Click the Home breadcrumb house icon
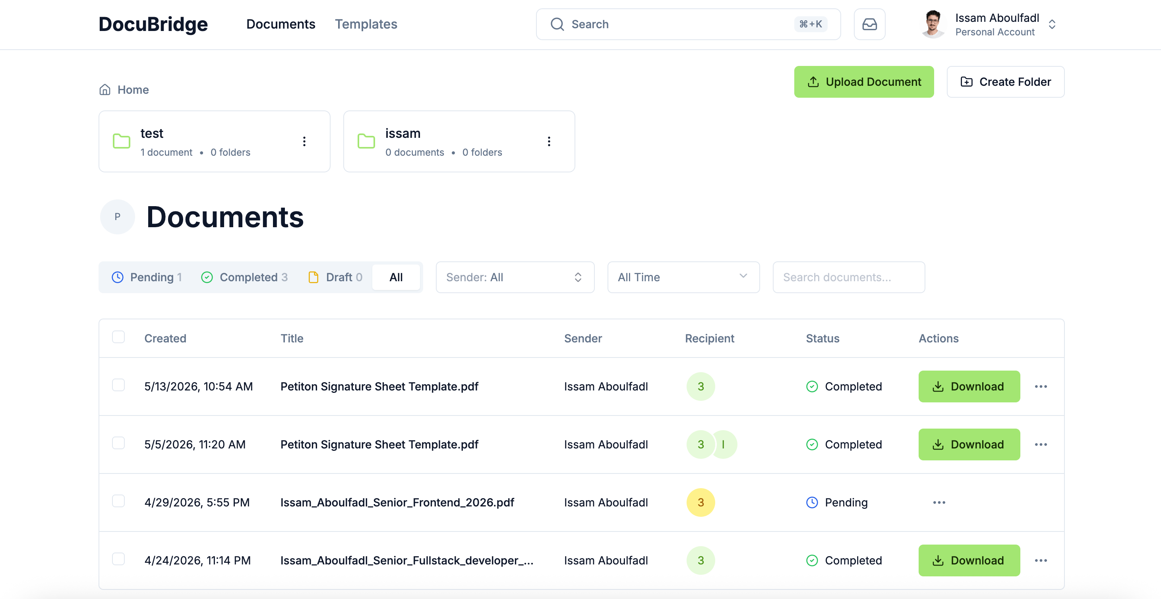Image resolution: width=1161 pixels, height=599 pixels. pyautogui.click(x=105, y=90)
